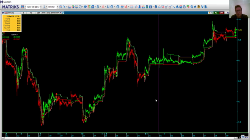
Task: Open the red-green list rows icon
Action: (x=89, y=7)
